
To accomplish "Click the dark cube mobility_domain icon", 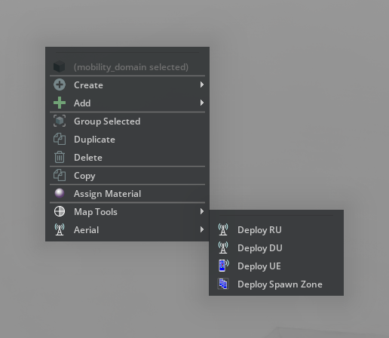I will (60, 66).
